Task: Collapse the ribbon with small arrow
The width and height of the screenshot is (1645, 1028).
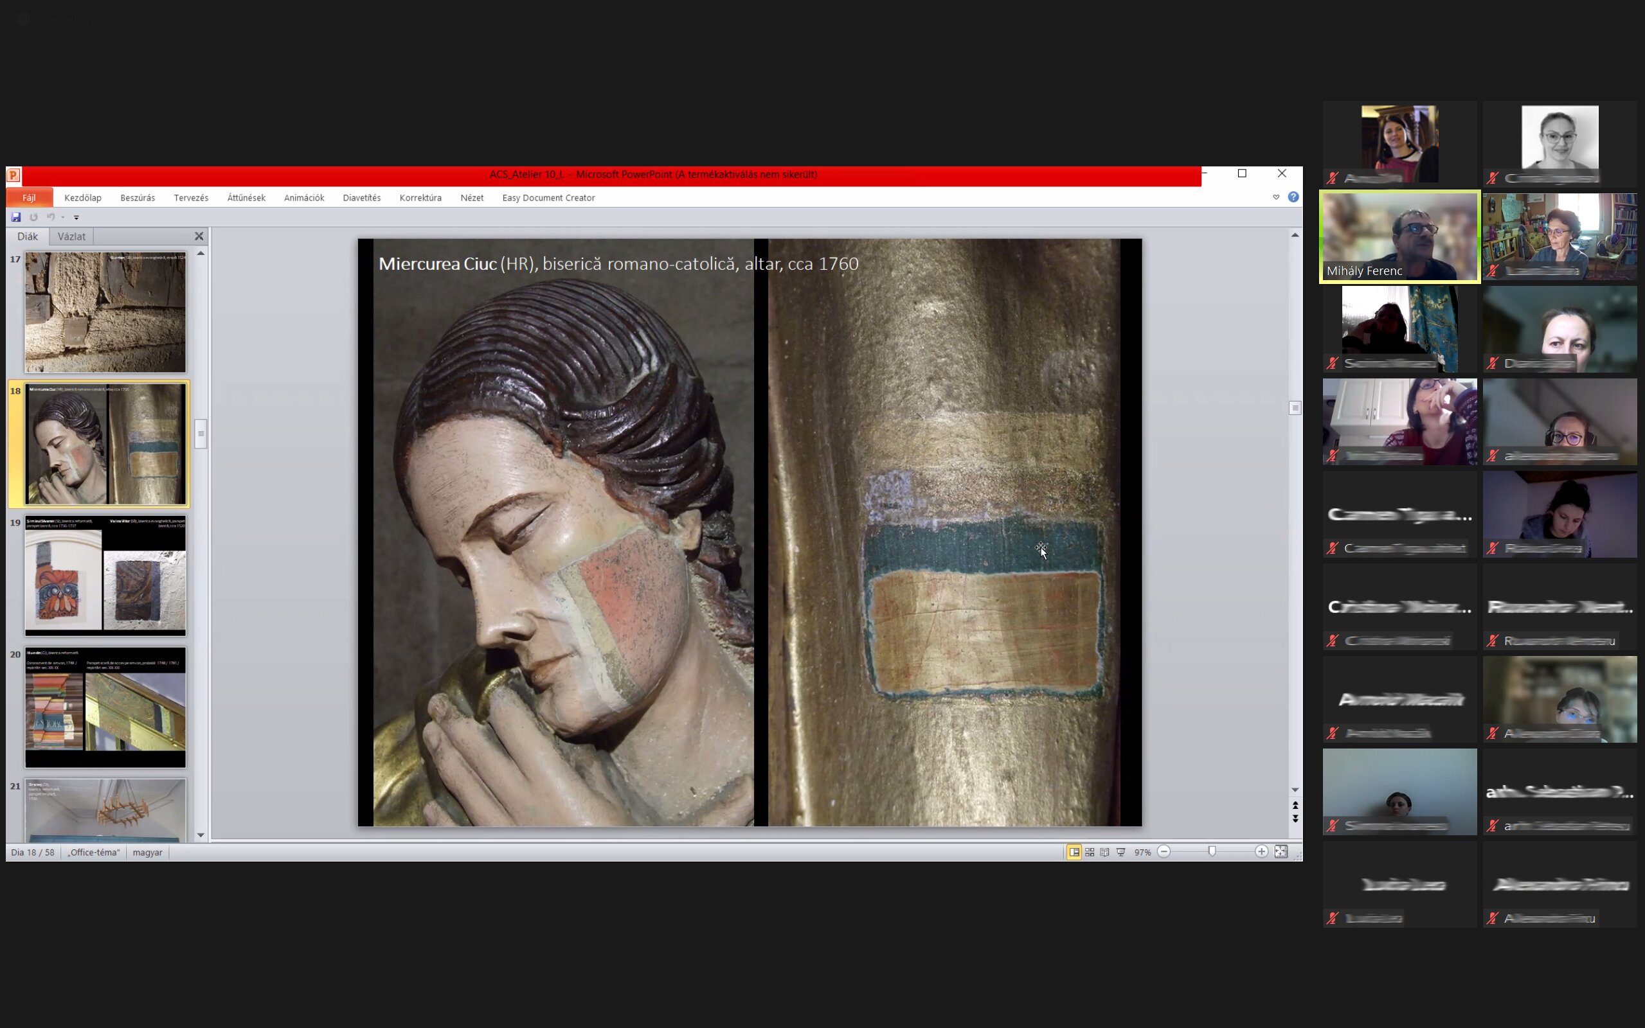Action: pos(1276,197)
